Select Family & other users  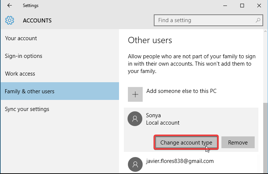pos(30,91)
